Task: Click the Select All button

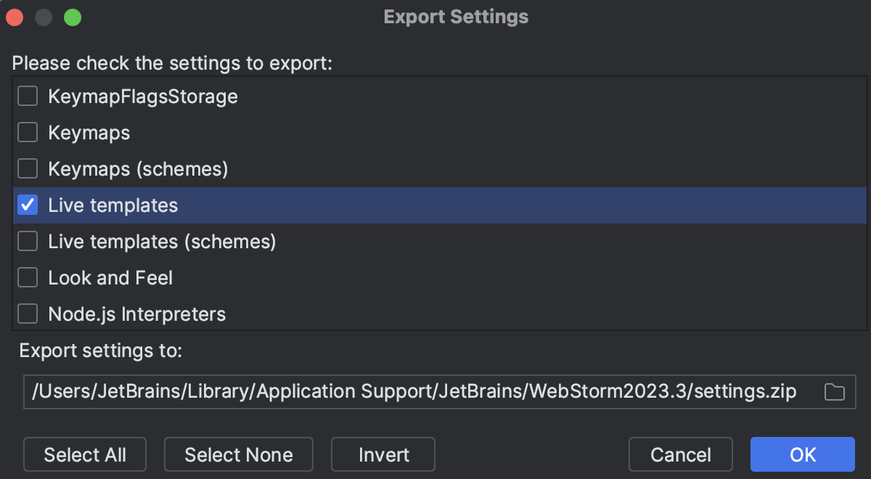Action: point(84,454)
